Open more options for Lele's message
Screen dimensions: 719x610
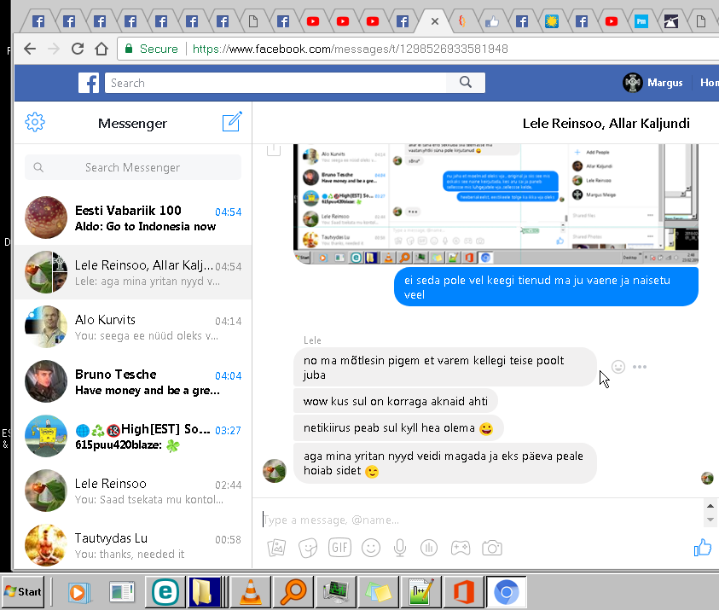pyautogui.click(x=639, y=367)
